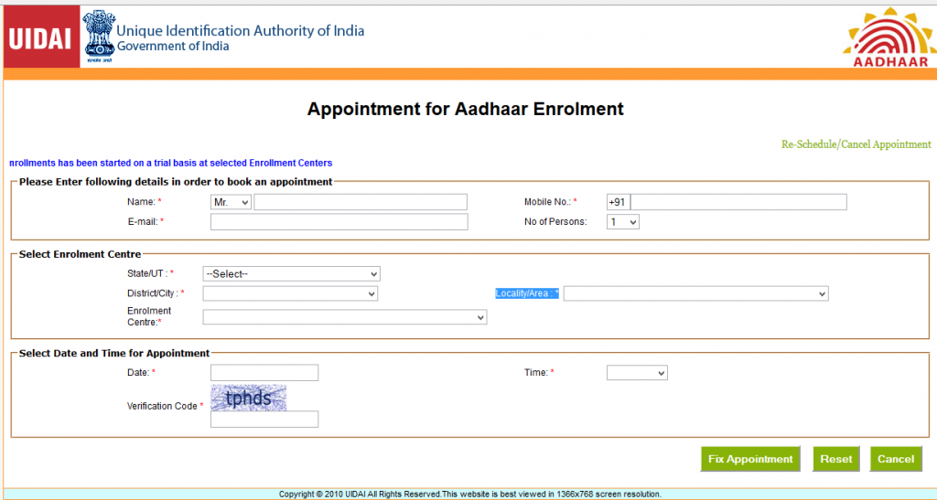
Task: Click the No of Persons label
Action: click(x=555, y=222)
